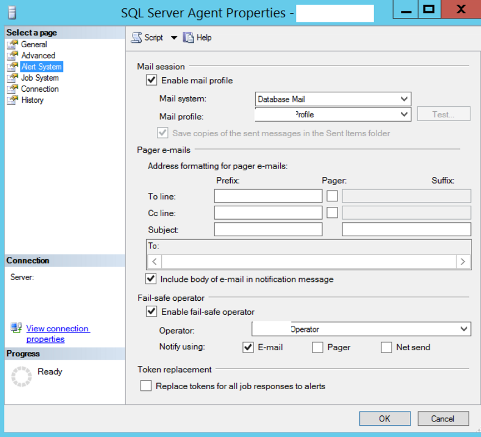This screenshot has width=481, height=437.
Task: Expand the Script dropdown arrow
Action: point(174,38)
